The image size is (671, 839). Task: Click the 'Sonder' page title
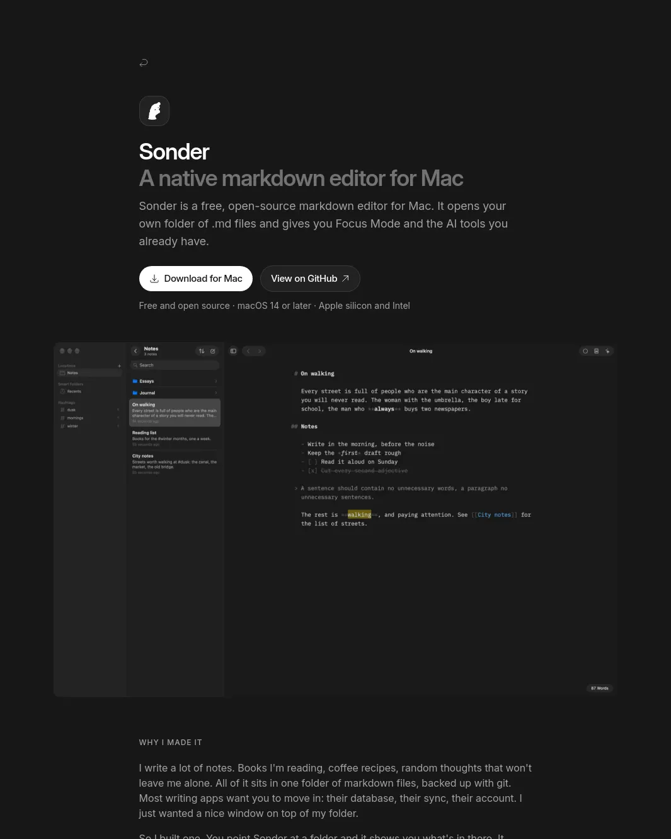coord(174,152)
